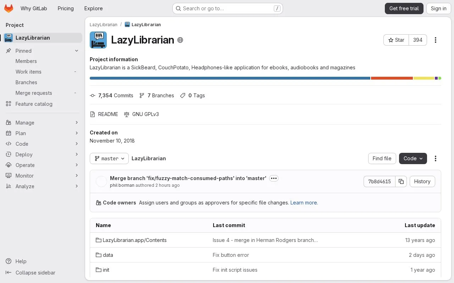Click the public visibility globe icon
454x283 pixels.
(x=180, y=40)
